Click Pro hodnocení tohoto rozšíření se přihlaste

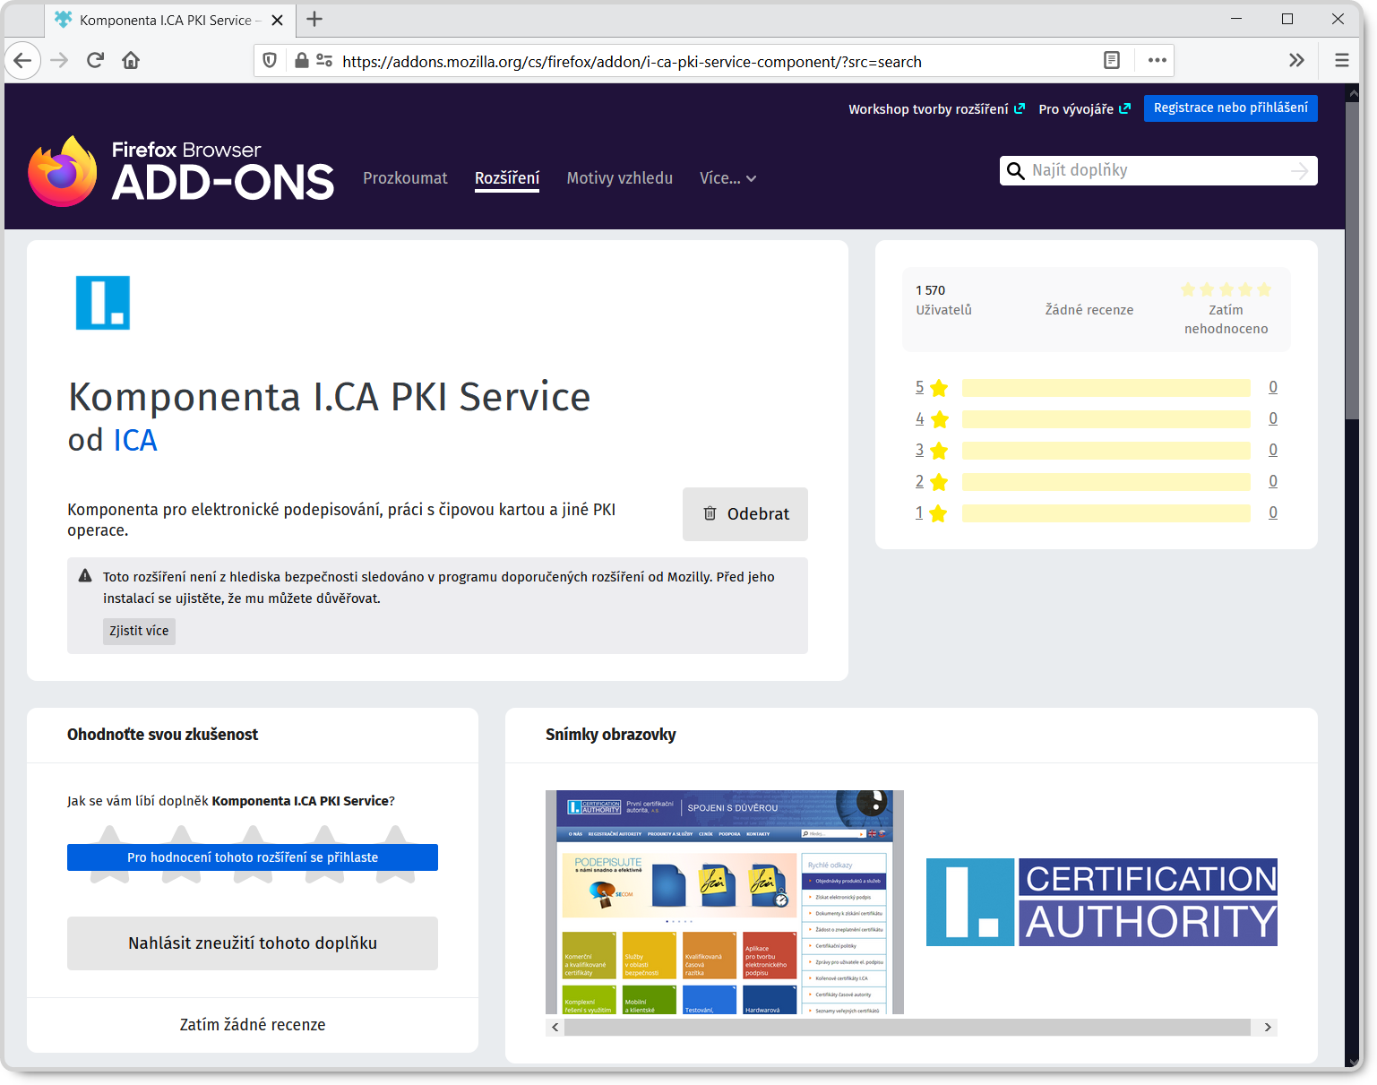[x=253, y=857]
